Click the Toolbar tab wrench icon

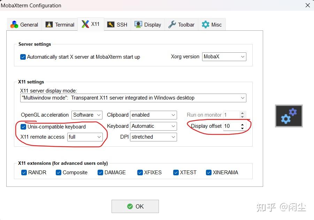click(x=172, y=24)
